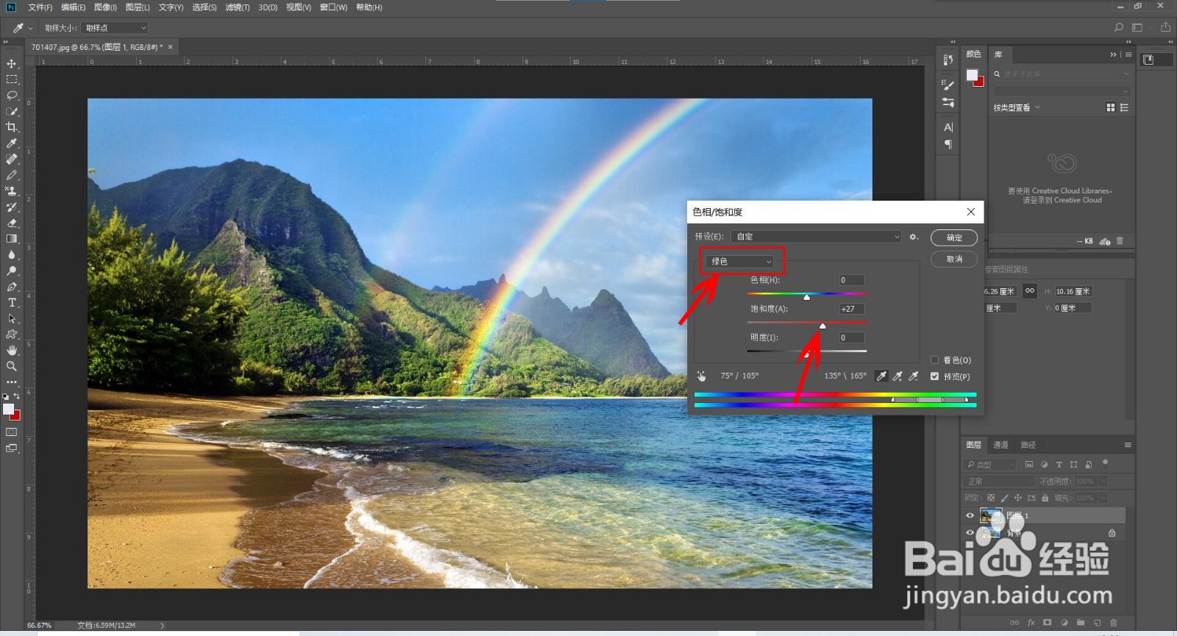Open the 取样点 sample size dropdown
Image resolution: width=1177 pixels, height=636 pixels.
tap(114, 28)
